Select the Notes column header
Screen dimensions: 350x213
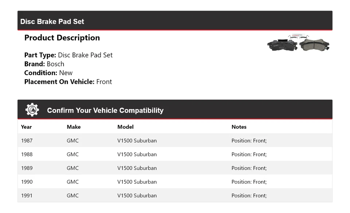tap(239, 127)
